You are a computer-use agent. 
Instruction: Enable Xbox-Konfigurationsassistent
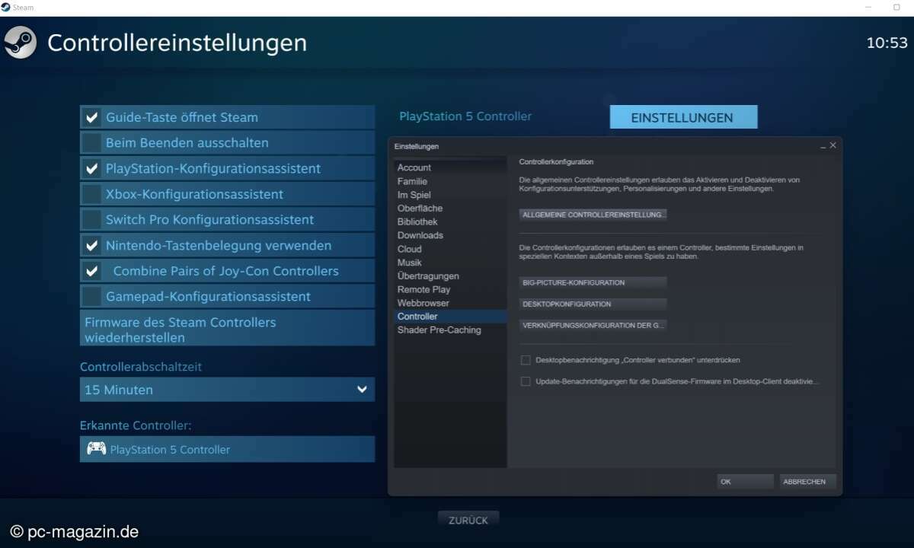pos(91,194)
